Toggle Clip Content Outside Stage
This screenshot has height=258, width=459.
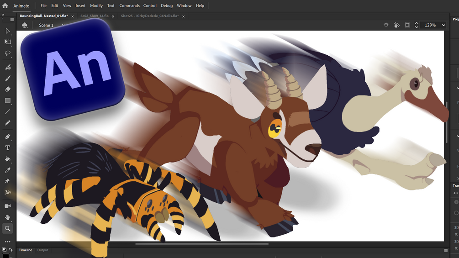[x=407, y=25]
